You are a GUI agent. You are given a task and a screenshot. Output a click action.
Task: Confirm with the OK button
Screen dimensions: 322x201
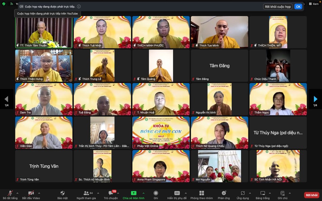tap(298, 6)
